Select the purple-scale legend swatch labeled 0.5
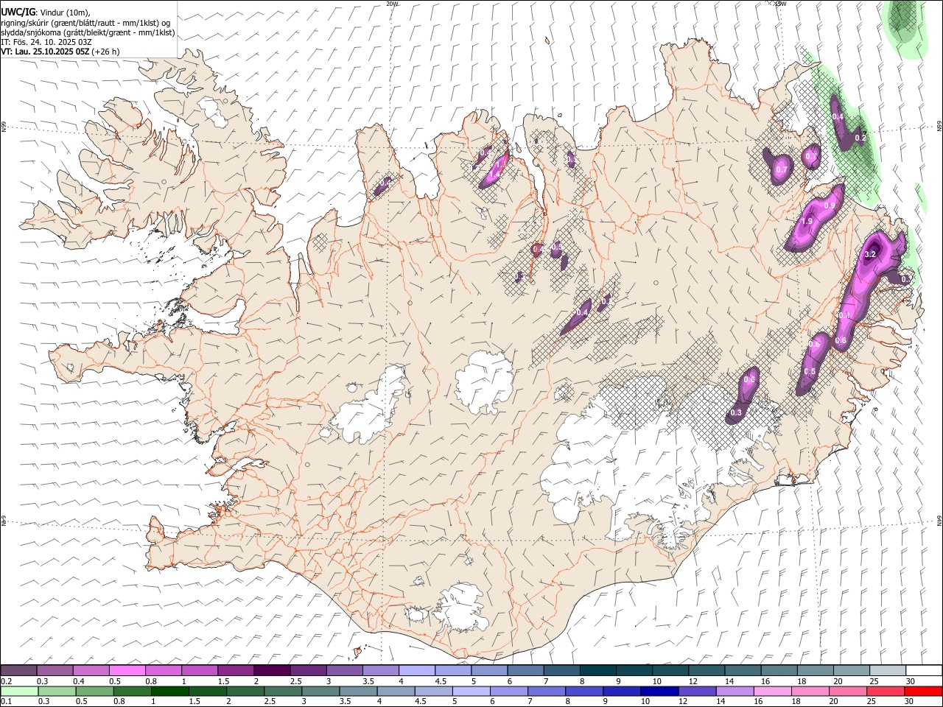943x707 pixels. point(127,670)
